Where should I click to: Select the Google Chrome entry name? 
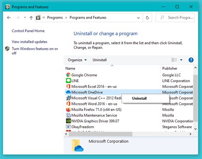[84, 75]
